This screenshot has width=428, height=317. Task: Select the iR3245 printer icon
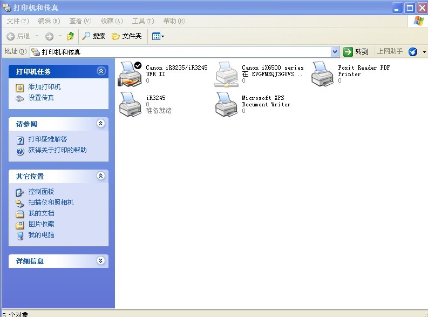(x=131, y=104)
